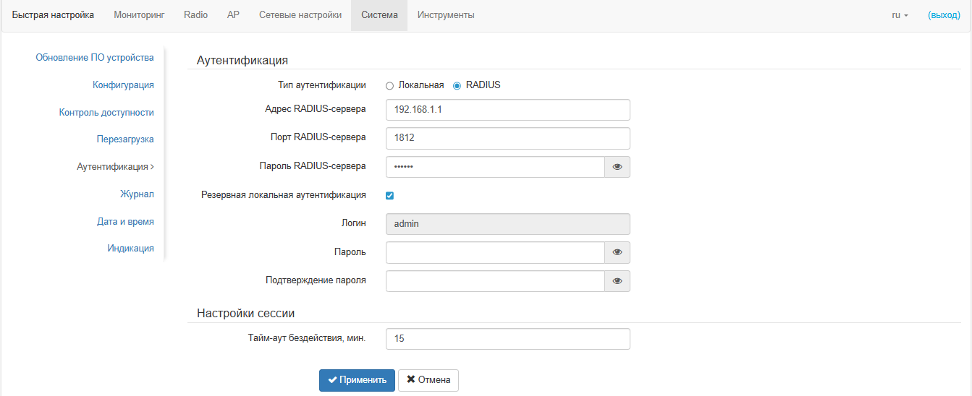
Task: Open the ru language dropdown
Action: tap(900, 15)
